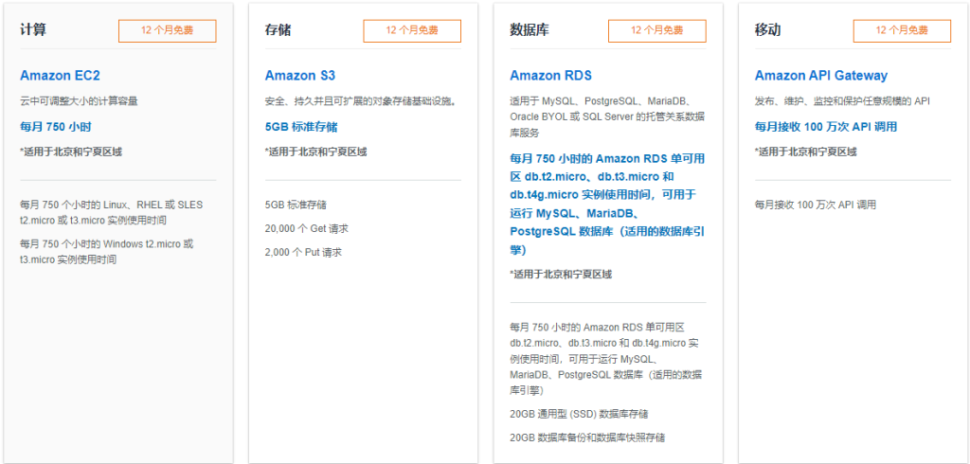Open the Amazon API Gateway link
The width and height of the screenshot is (970, 464).
[x=820, y=76]
